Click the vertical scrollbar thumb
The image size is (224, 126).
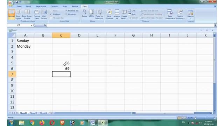coord(214,60)
